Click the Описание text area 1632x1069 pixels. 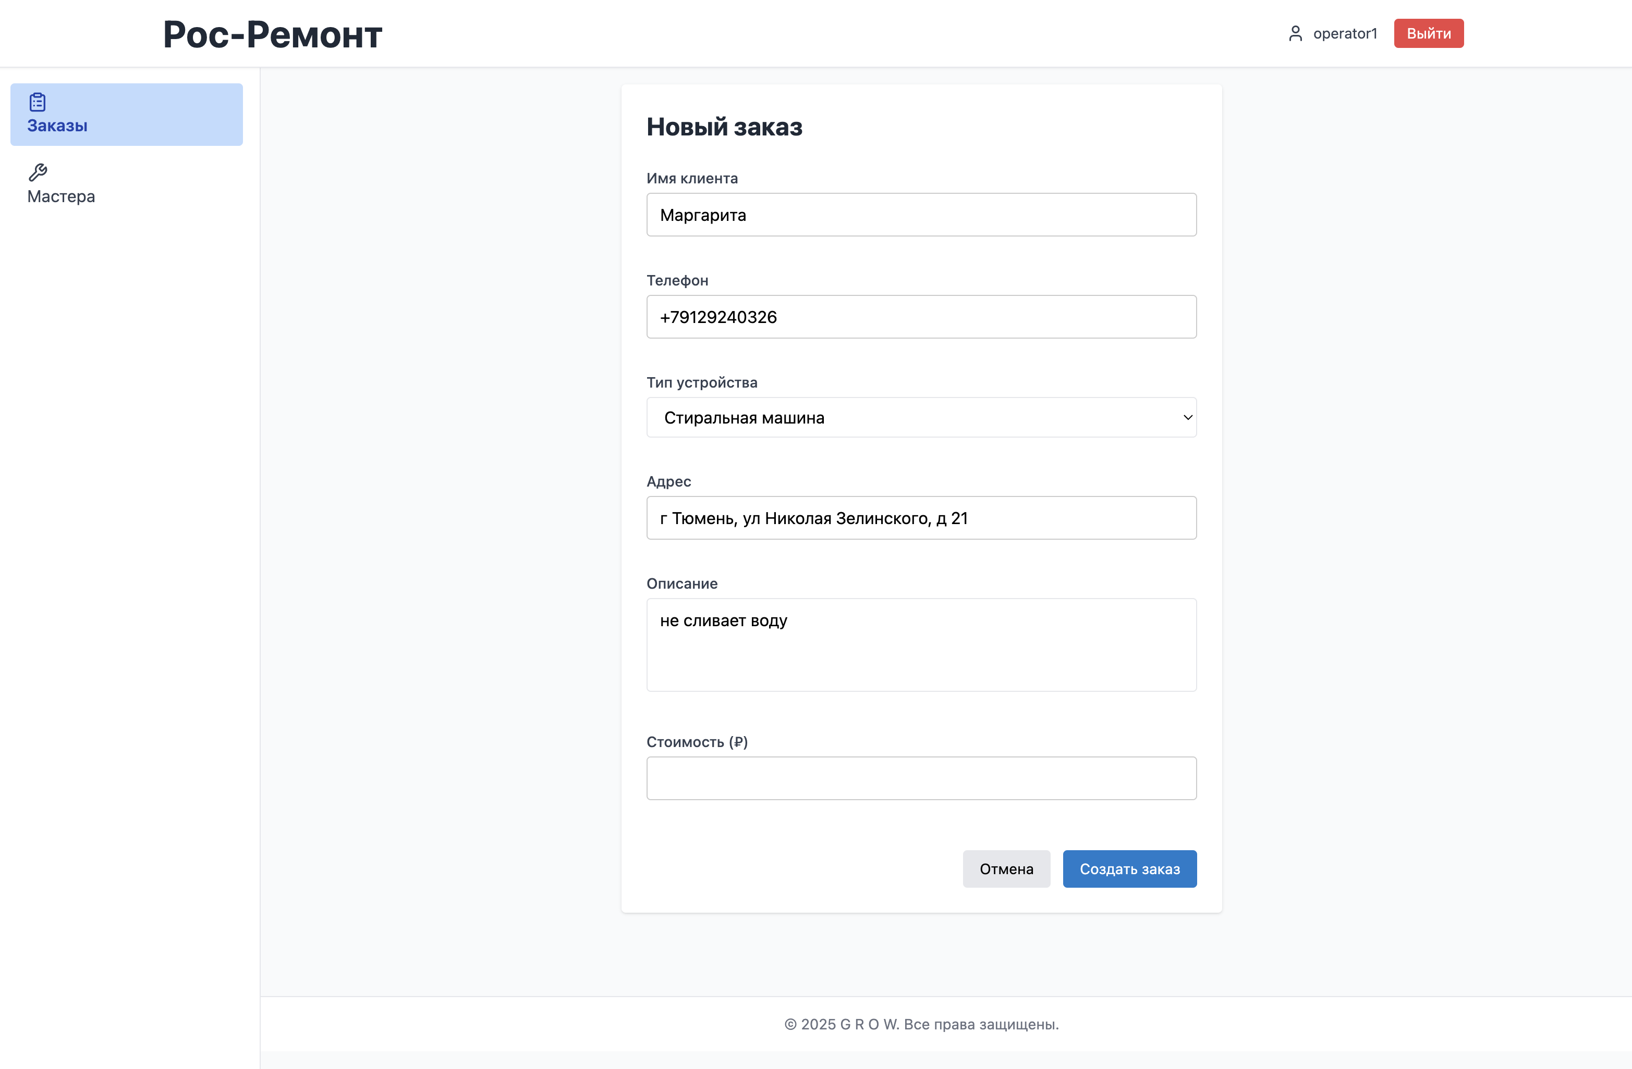[922, 645]
